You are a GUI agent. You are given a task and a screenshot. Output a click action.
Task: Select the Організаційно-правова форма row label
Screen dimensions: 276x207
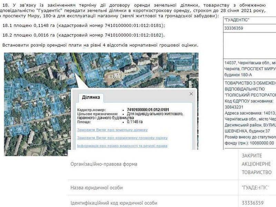click(103, 164)
